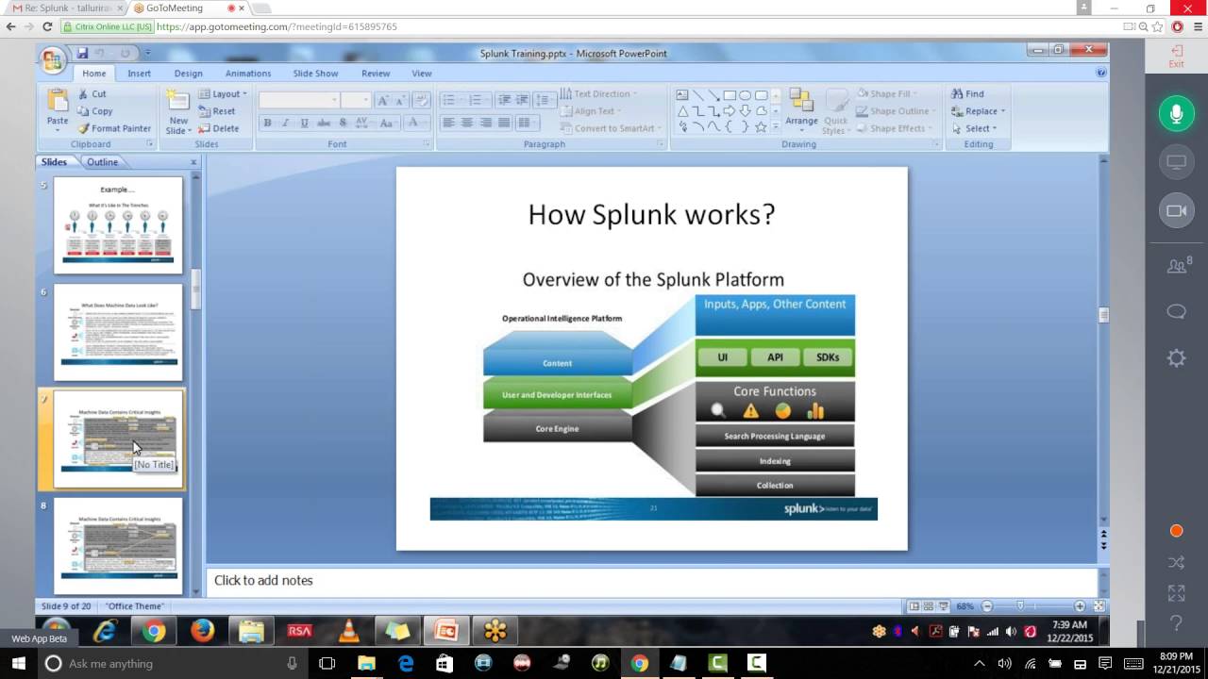Click the zoom in plus button

(x=1080, y=606)
